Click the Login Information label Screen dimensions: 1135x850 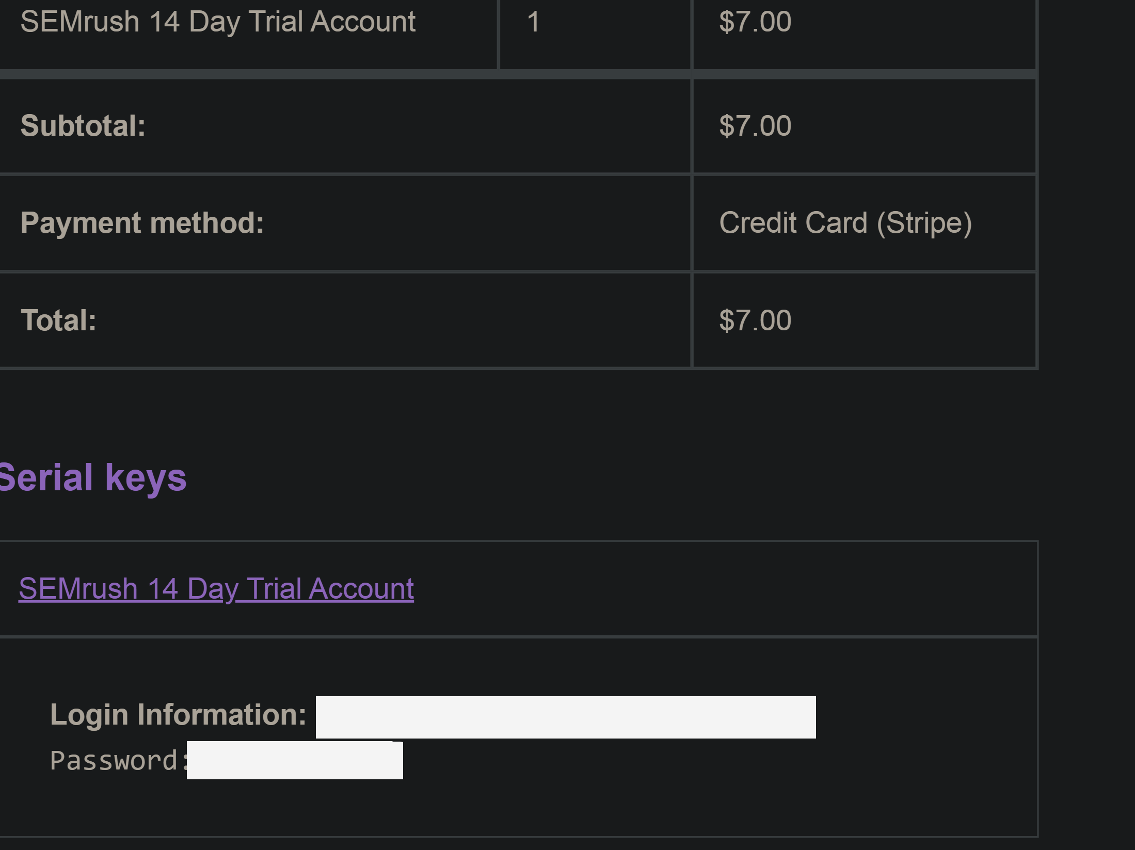[x=178, y=715]
